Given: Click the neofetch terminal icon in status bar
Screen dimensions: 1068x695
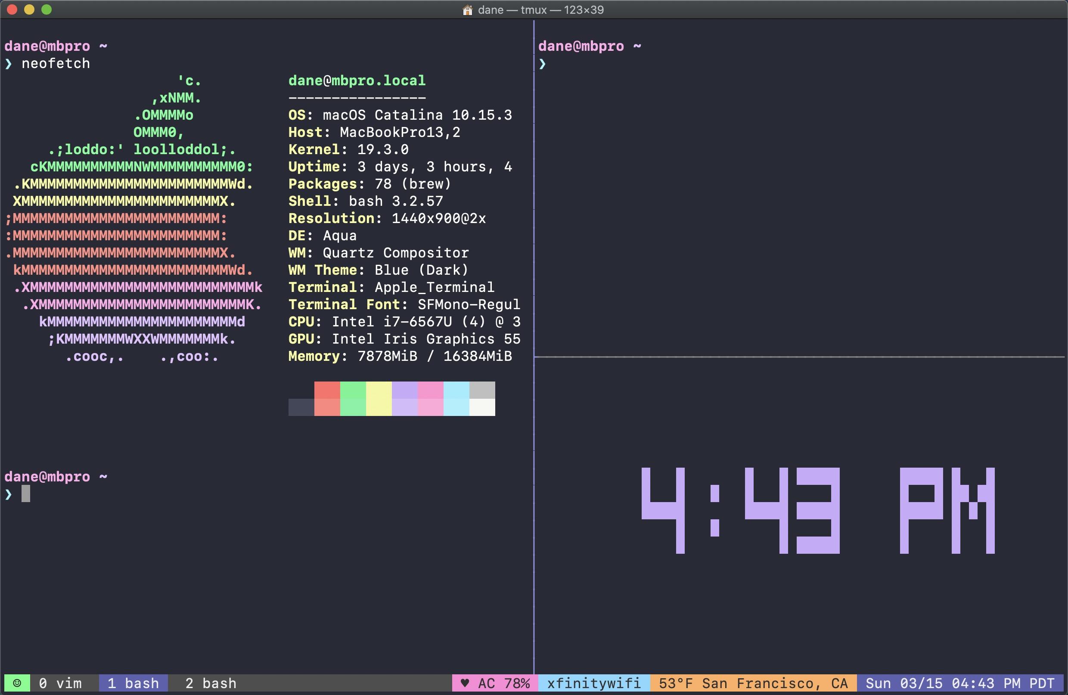Looking at the screenshot, I should tap(15, 681).
